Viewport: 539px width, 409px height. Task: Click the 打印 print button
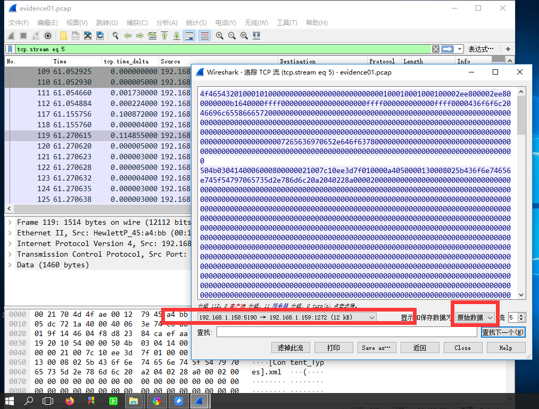pyautogui.click(x=334, y=348)
